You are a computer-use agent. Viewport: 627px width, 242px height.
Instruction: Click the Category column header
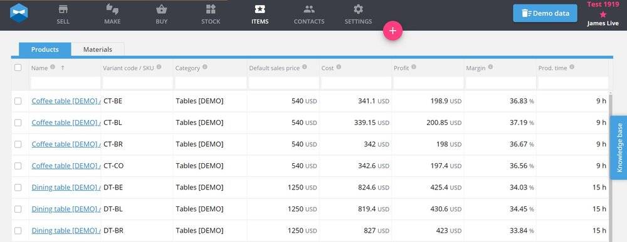(187, 68)
